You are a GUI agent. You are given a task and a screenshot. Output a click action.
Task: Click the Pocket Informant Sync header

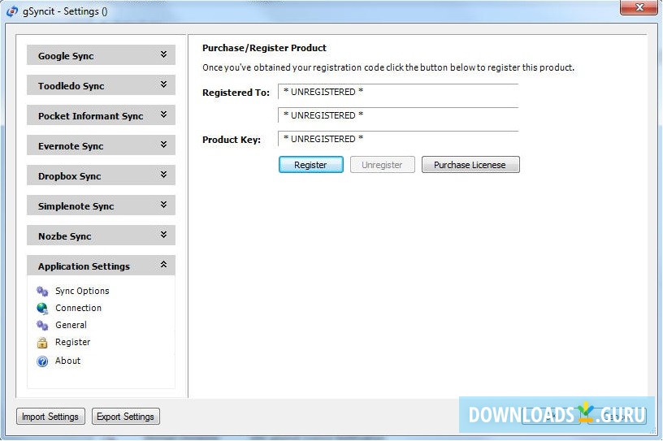tap(101, 115)
